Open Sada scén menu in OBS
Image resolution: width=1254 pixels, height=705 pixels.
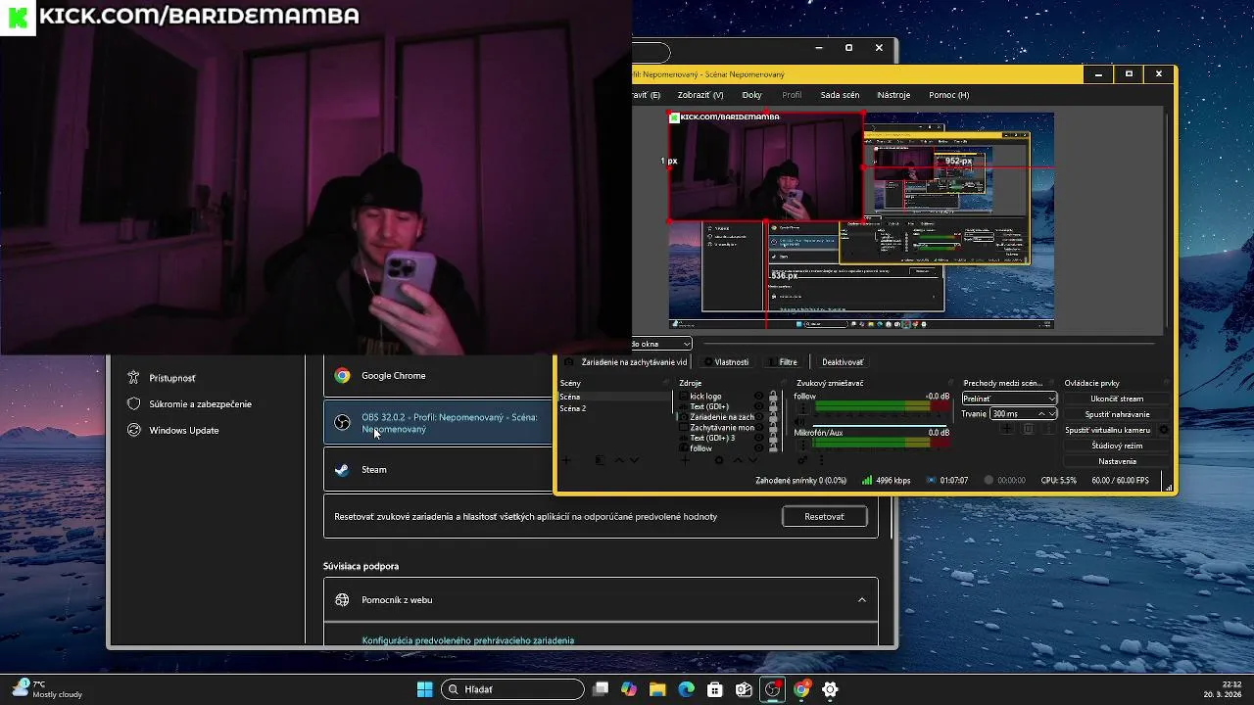tap(840, 95)
